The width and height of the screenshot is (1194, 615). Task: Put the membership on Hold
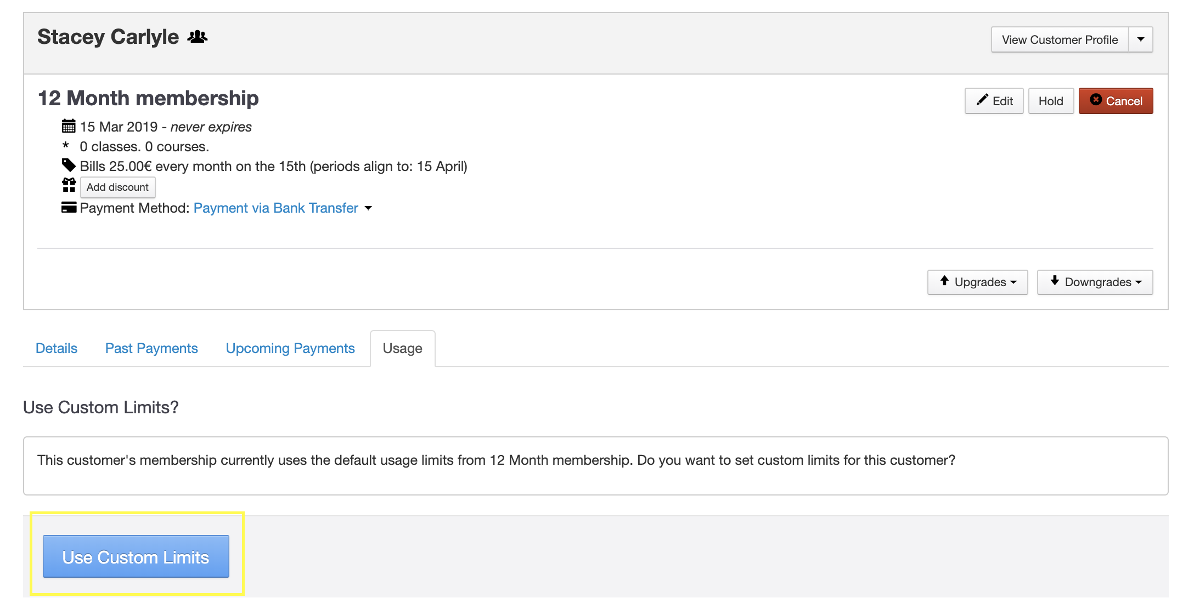coord(1051,101)
